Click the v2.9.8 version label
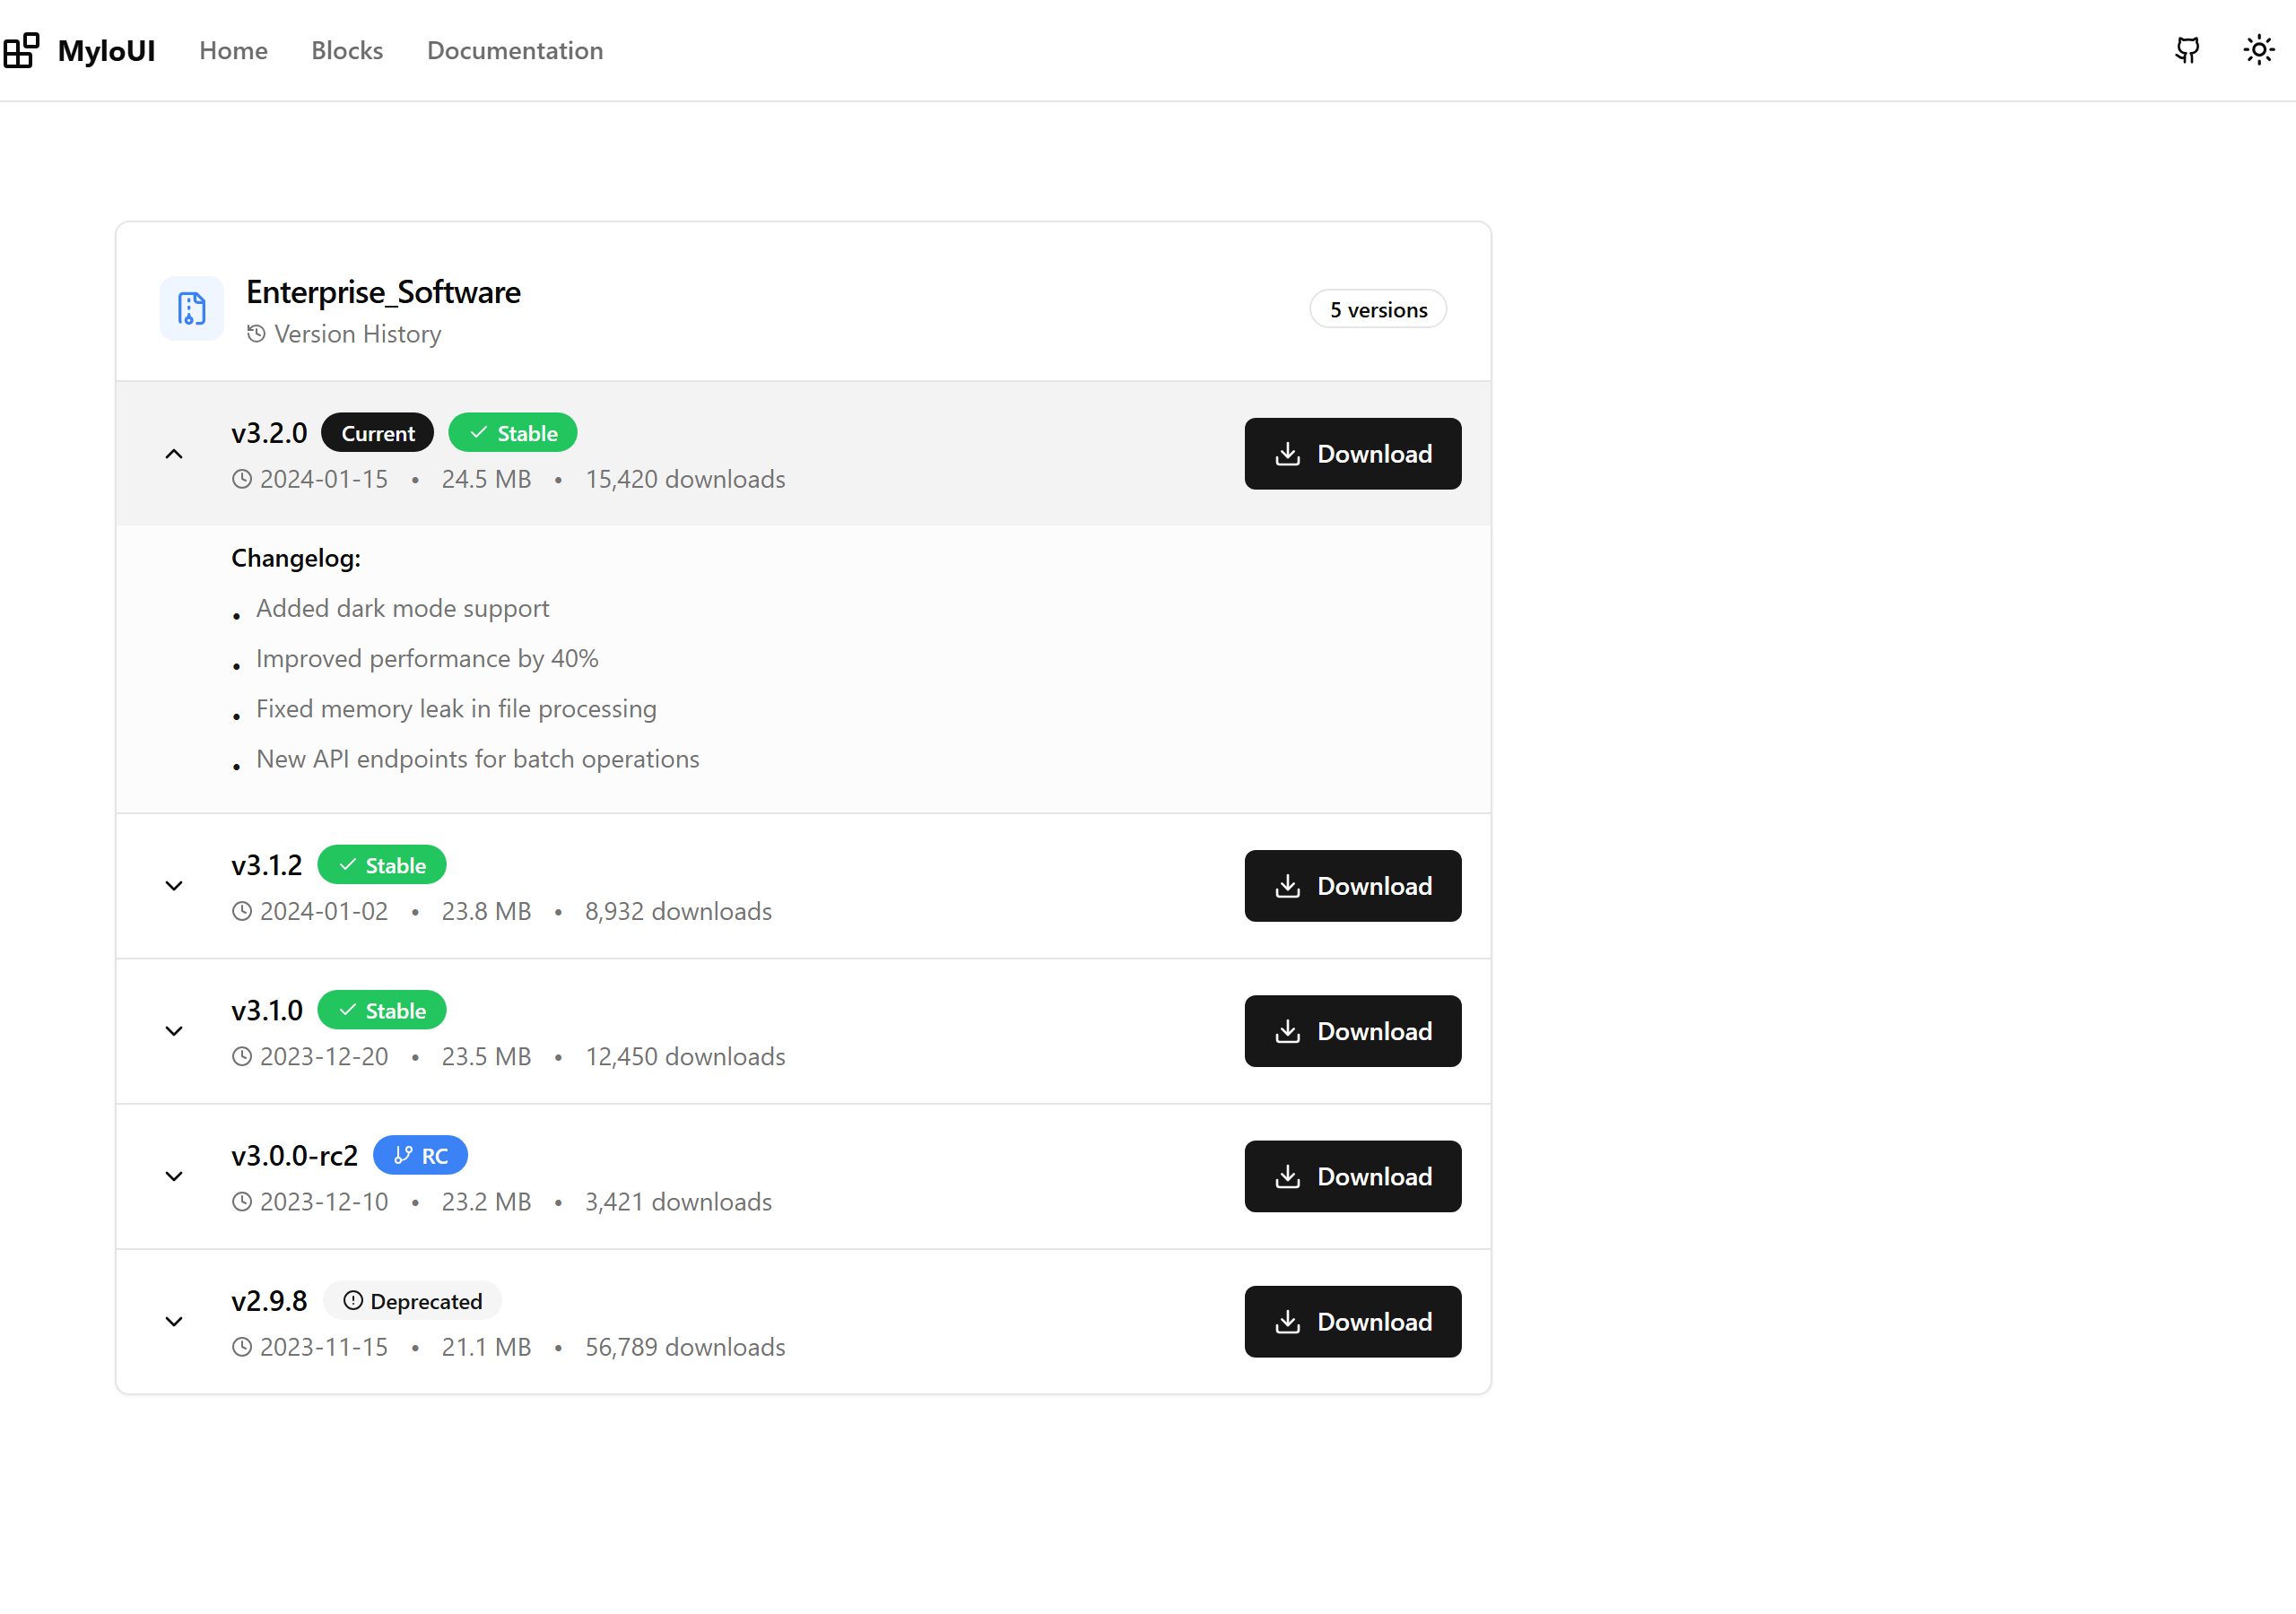This screenshot has width=2296, height=1614. [269, 1301]
